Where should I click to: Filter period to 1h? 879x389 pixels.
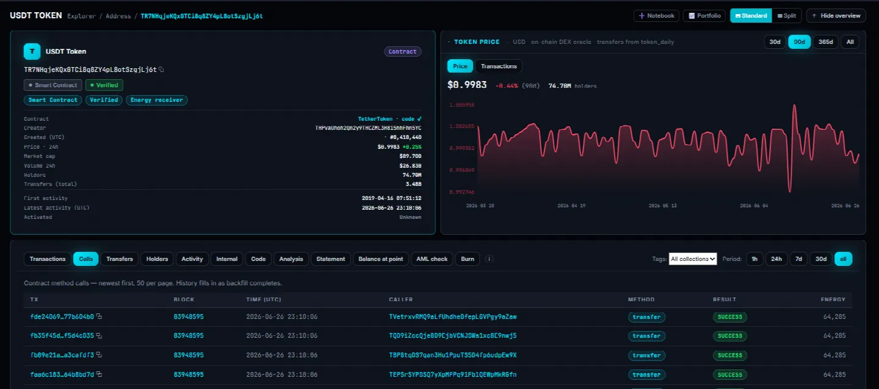click(754, 259)
